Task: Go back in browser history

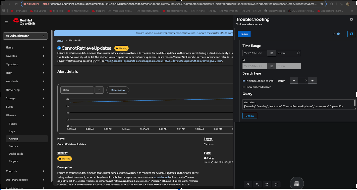Action: [x=3, y=4]
